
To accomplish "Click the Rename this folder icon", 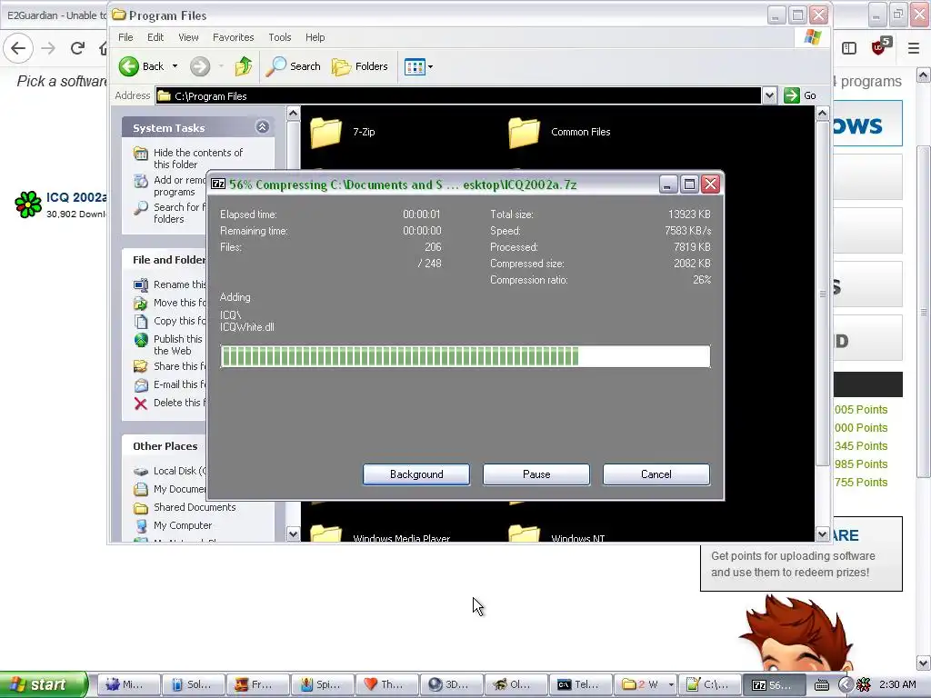I will [141, 284].
